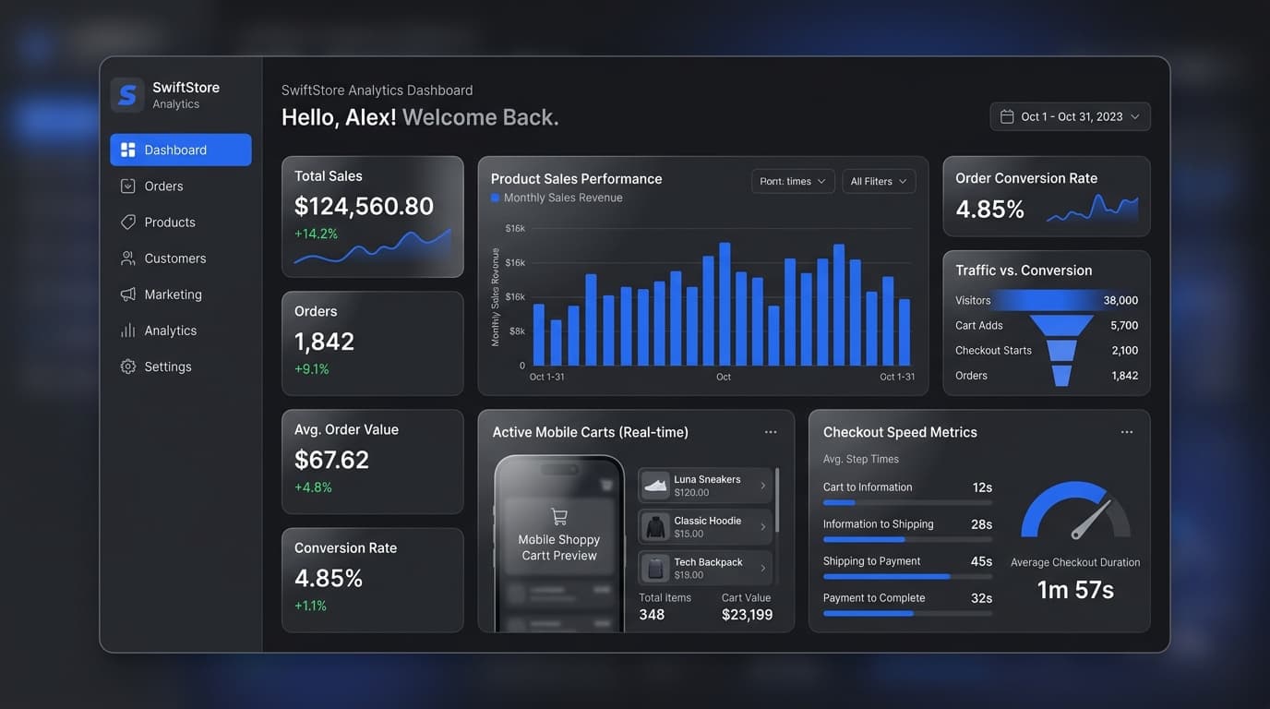The width and height of the screenshot is (1270, 709).
Task: Click the Shipping to Payment progress bar
Action: (907, 577)
